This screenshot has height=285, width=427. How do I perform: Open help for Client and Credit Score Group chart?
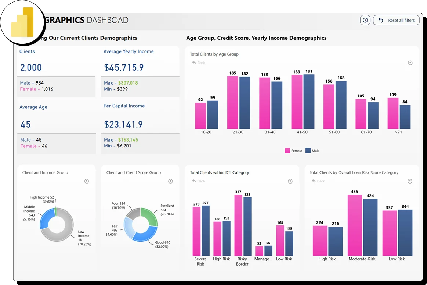(170, 181)
